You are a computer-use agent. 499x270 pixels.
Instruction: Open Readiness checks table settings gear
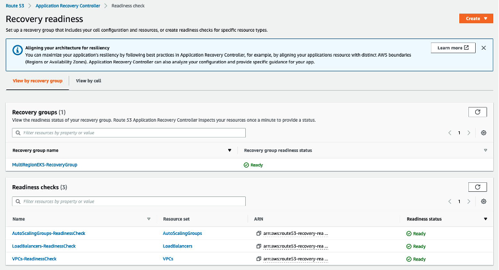(x=484, y=201)
